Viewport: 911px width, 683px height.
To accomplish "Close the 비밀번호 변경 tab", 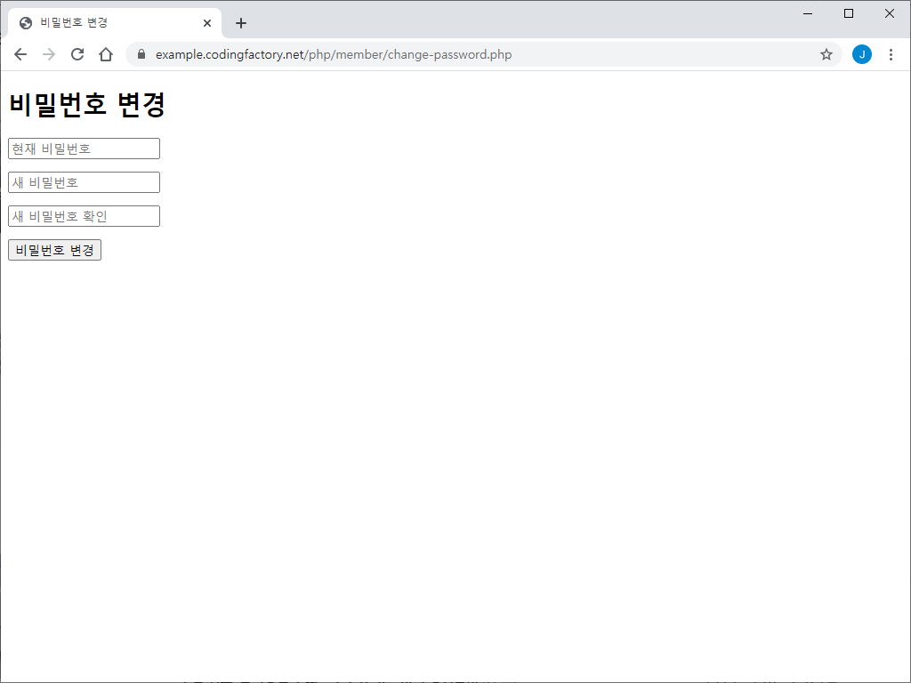I will click(206, 23).
